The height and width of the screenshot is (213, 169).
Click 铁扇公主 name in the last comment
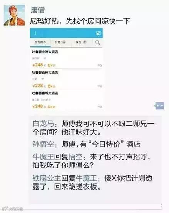point(47,178)
